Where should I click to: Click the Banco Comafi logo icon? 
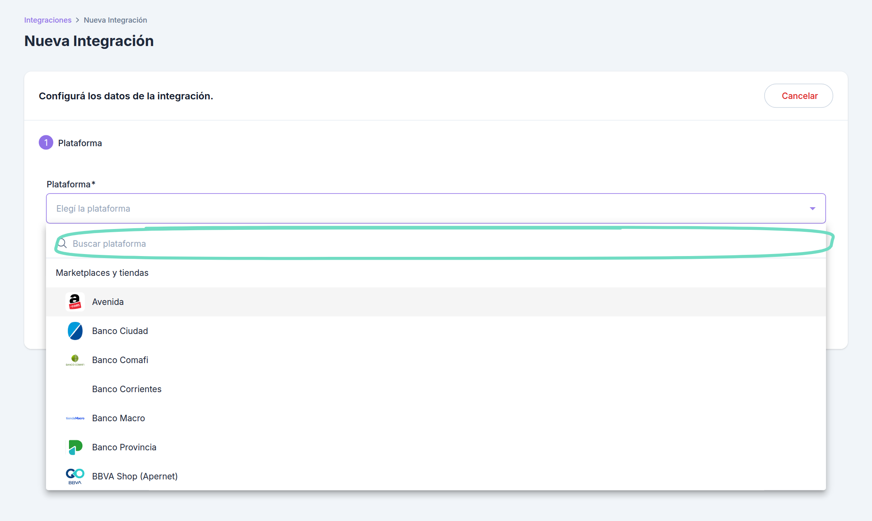[75, 360]
